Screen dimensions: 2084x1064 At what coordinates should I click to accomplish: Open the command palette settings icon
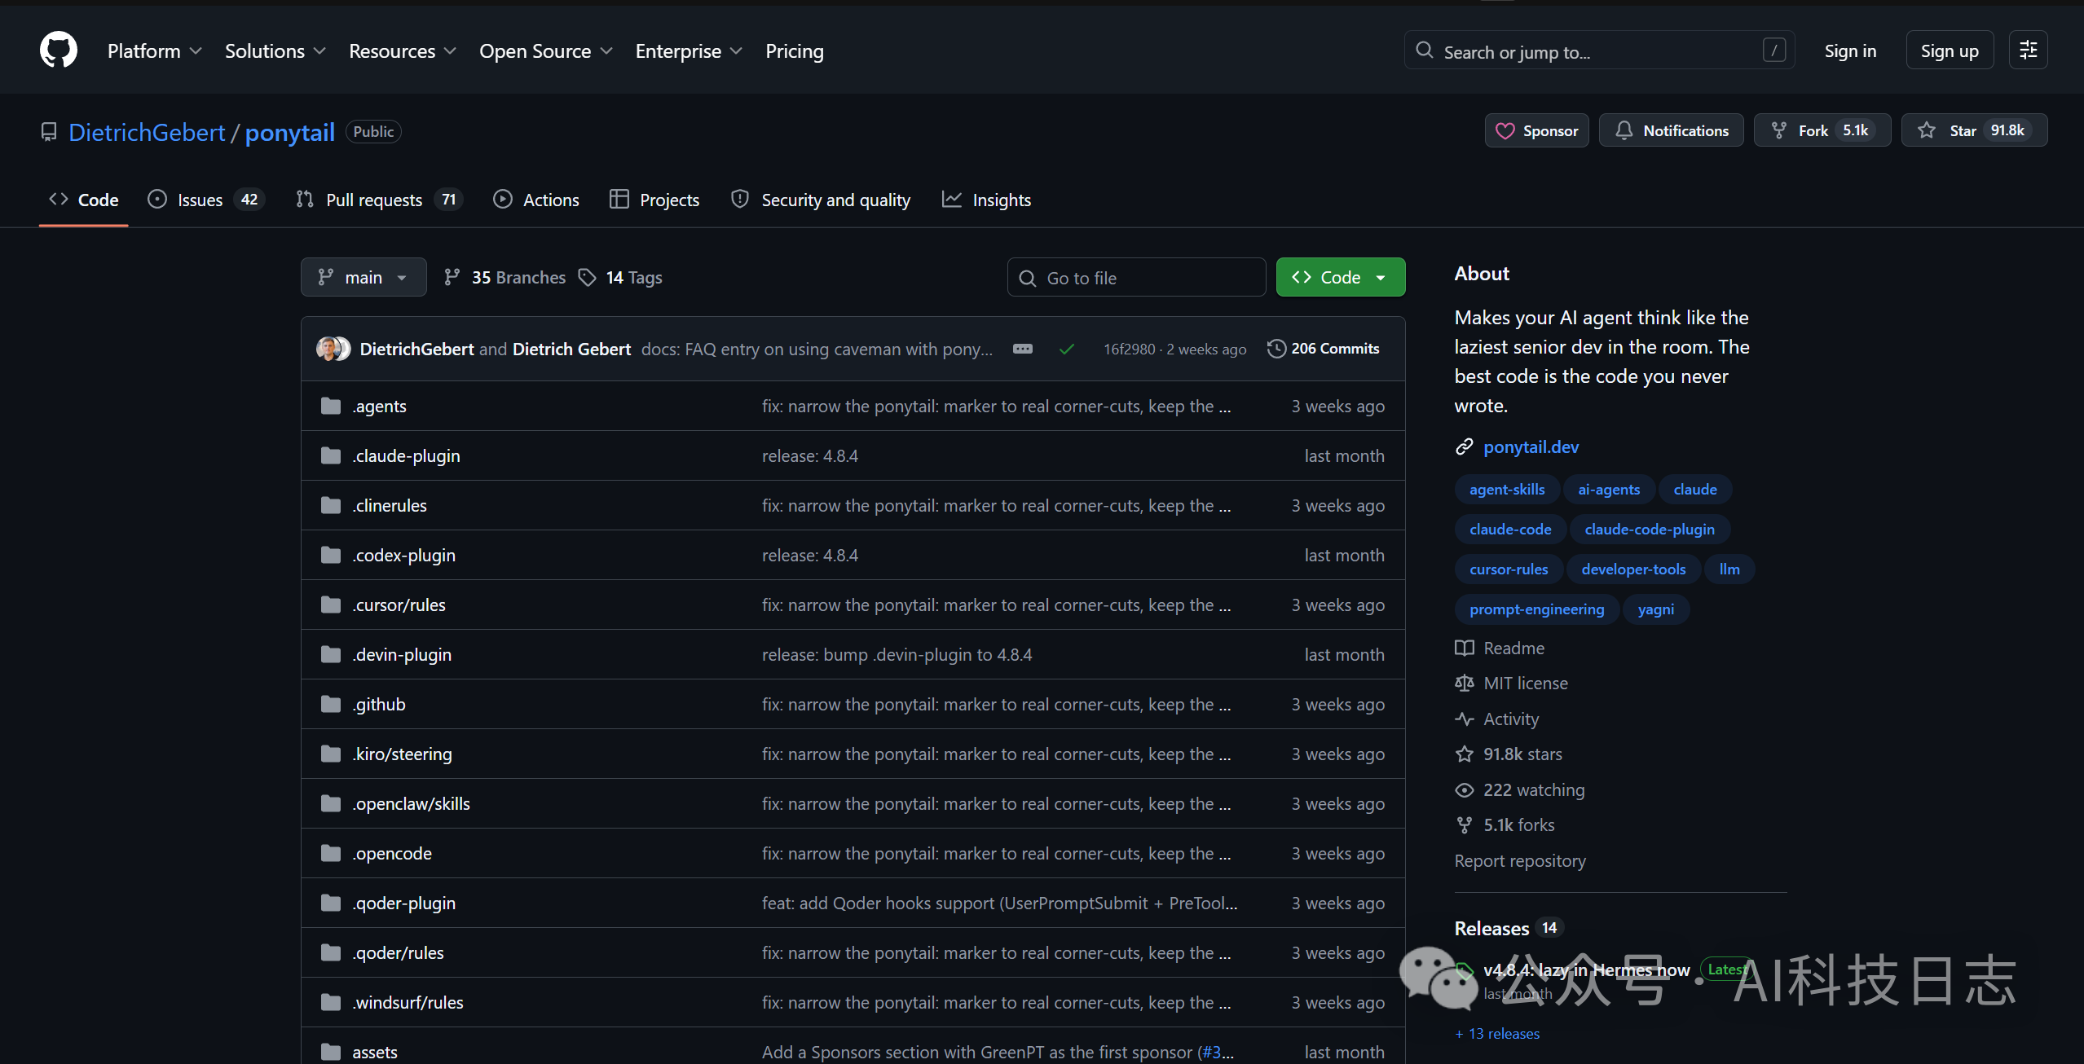[2028, 51]
